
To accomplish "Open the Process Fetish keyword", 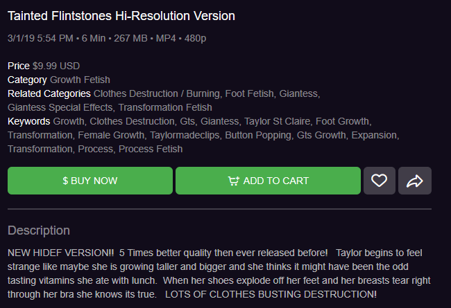I will click(151, 149).
